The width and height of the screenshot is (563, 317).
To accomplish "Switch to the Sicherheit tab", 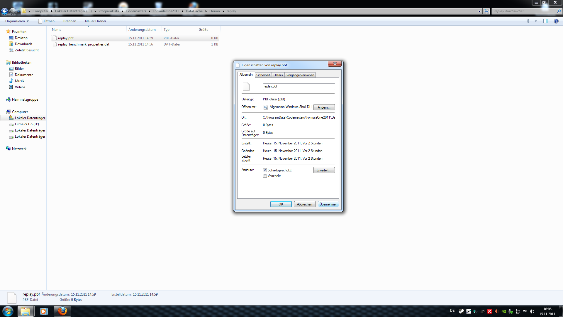I will point(263,75).
